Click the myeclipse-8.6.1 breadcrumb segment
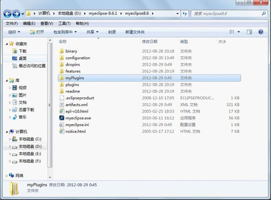 click(x=103, y=13)
